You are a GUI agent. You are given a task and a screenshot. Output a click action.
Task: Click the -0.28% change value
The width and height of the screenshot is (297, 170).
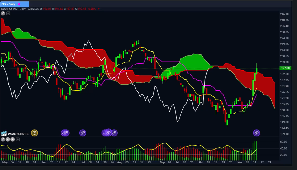(x=92, y=9)
